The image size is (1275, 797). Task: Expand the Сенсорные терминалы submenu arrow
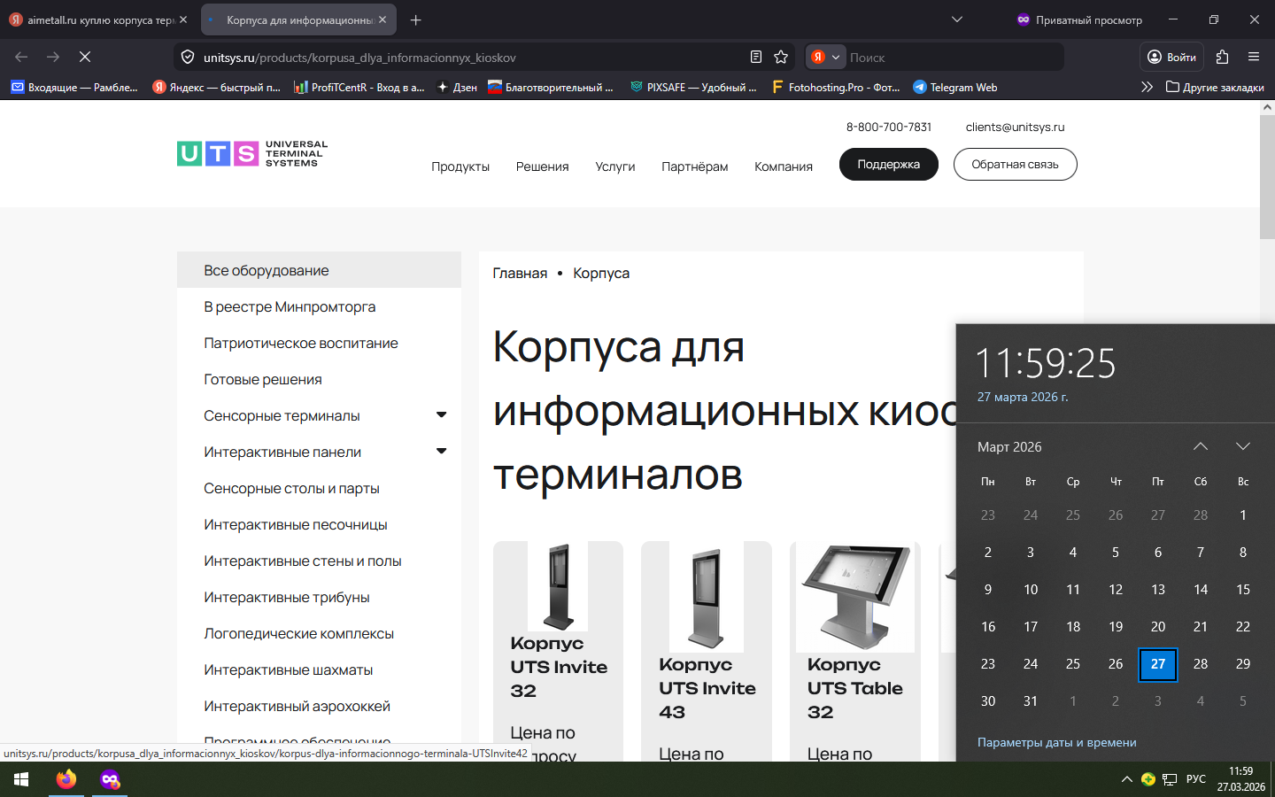click(441, 415)
